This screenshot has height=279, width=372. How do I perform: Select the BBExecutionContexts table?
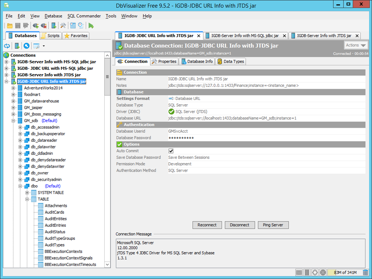[63, 251]
